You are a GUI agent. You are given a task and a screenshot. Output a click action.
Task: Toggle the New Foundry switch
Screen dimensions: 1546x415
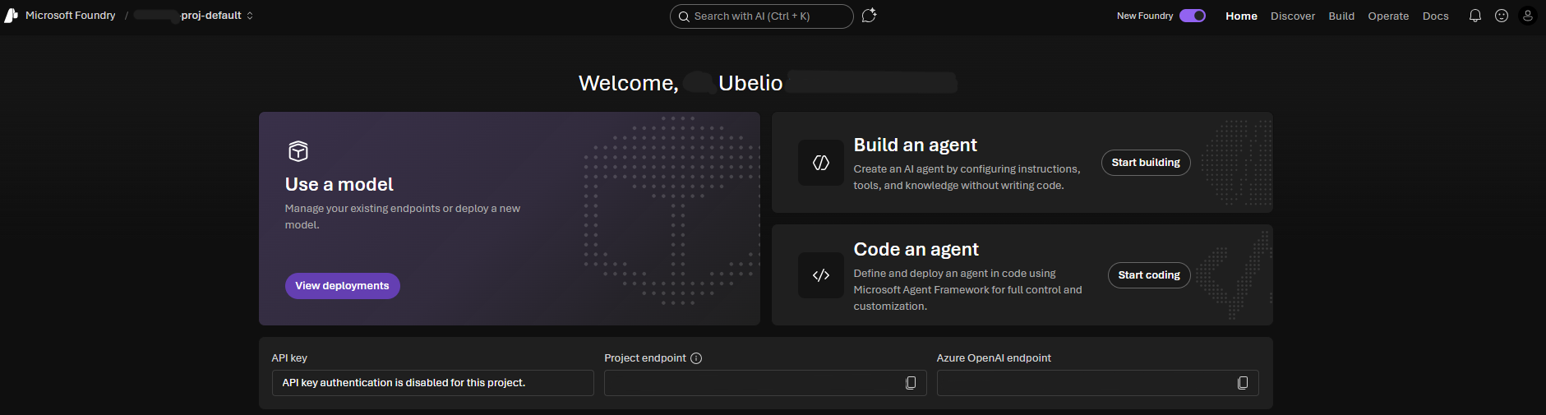[1193, 16]
